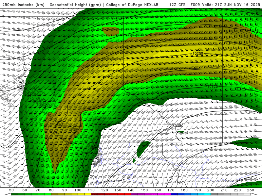Click the 140 knot legend label
The height and width of the screenshot is (196, 262).
131,190
